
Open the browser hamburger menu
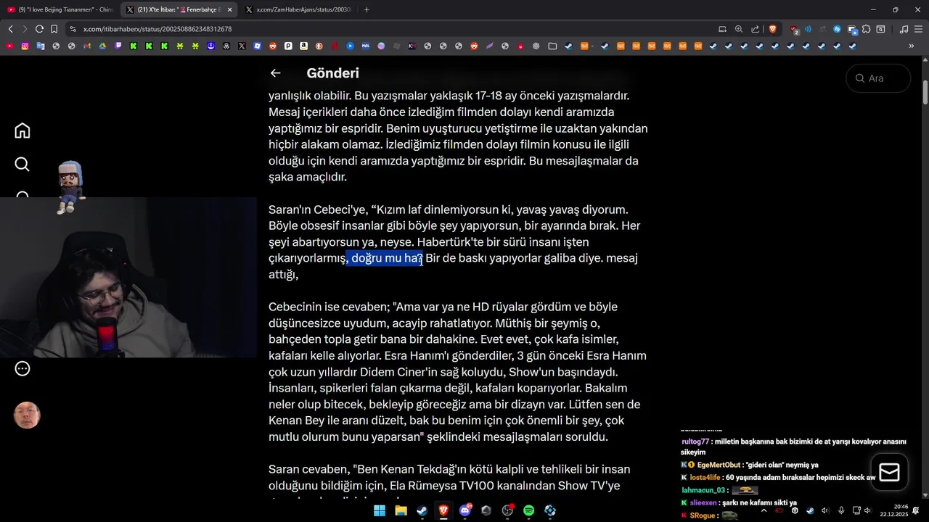pos(918,29)
